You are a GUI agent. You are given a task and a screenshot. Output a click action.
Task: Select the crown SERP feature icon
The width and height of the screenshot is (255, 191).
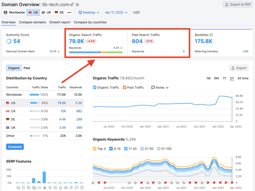[x=61, y=188]
